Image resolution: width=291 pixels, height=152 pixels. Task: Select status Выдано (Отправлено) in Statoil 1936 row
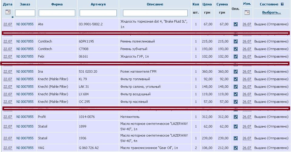pos(271,138)
